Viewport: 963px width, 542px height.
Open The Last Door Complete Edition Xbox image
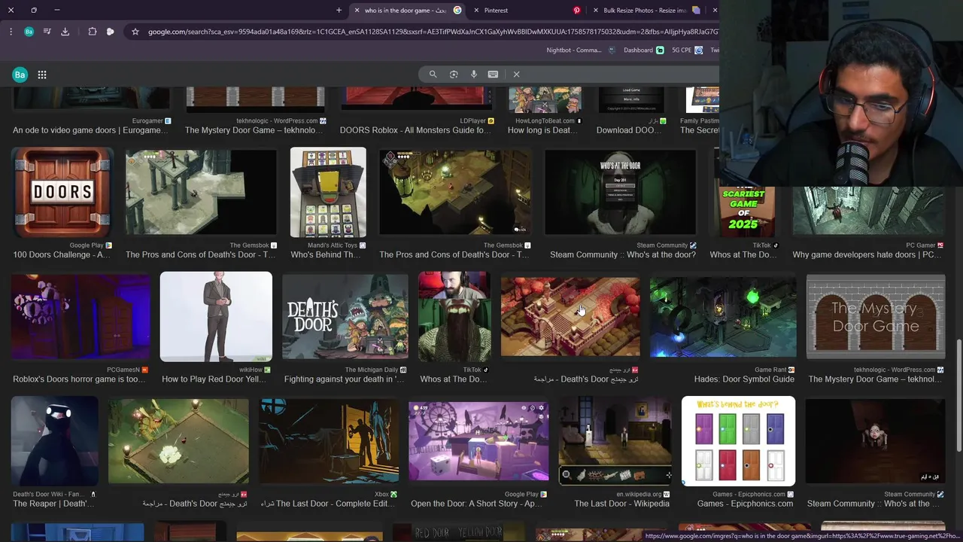(x=329, y=441)
